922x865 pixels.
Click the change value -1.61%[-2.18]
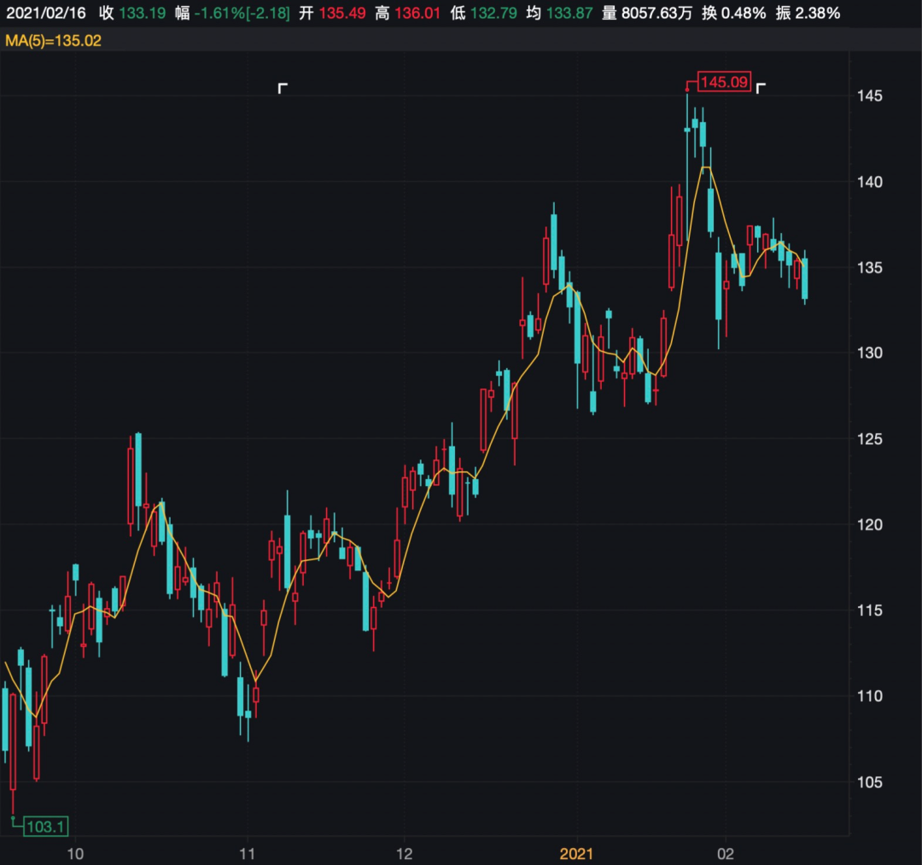[242, 13]
